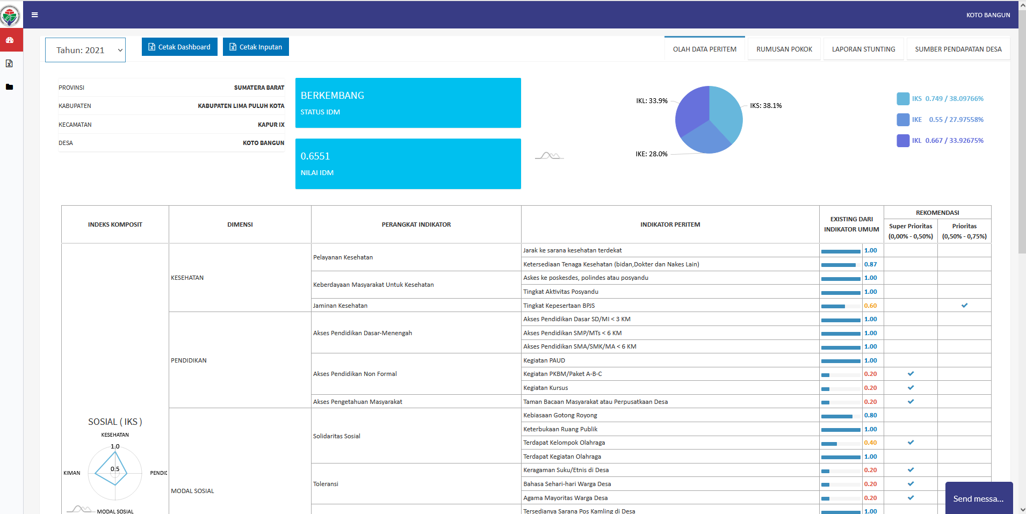Open the Tahun: 2021 year dropdown
Screen dimensions: 1026x514
tap(85, 50)
